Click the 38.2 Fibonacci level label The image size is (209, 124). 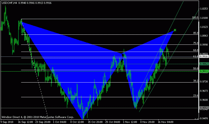[196, 81]
